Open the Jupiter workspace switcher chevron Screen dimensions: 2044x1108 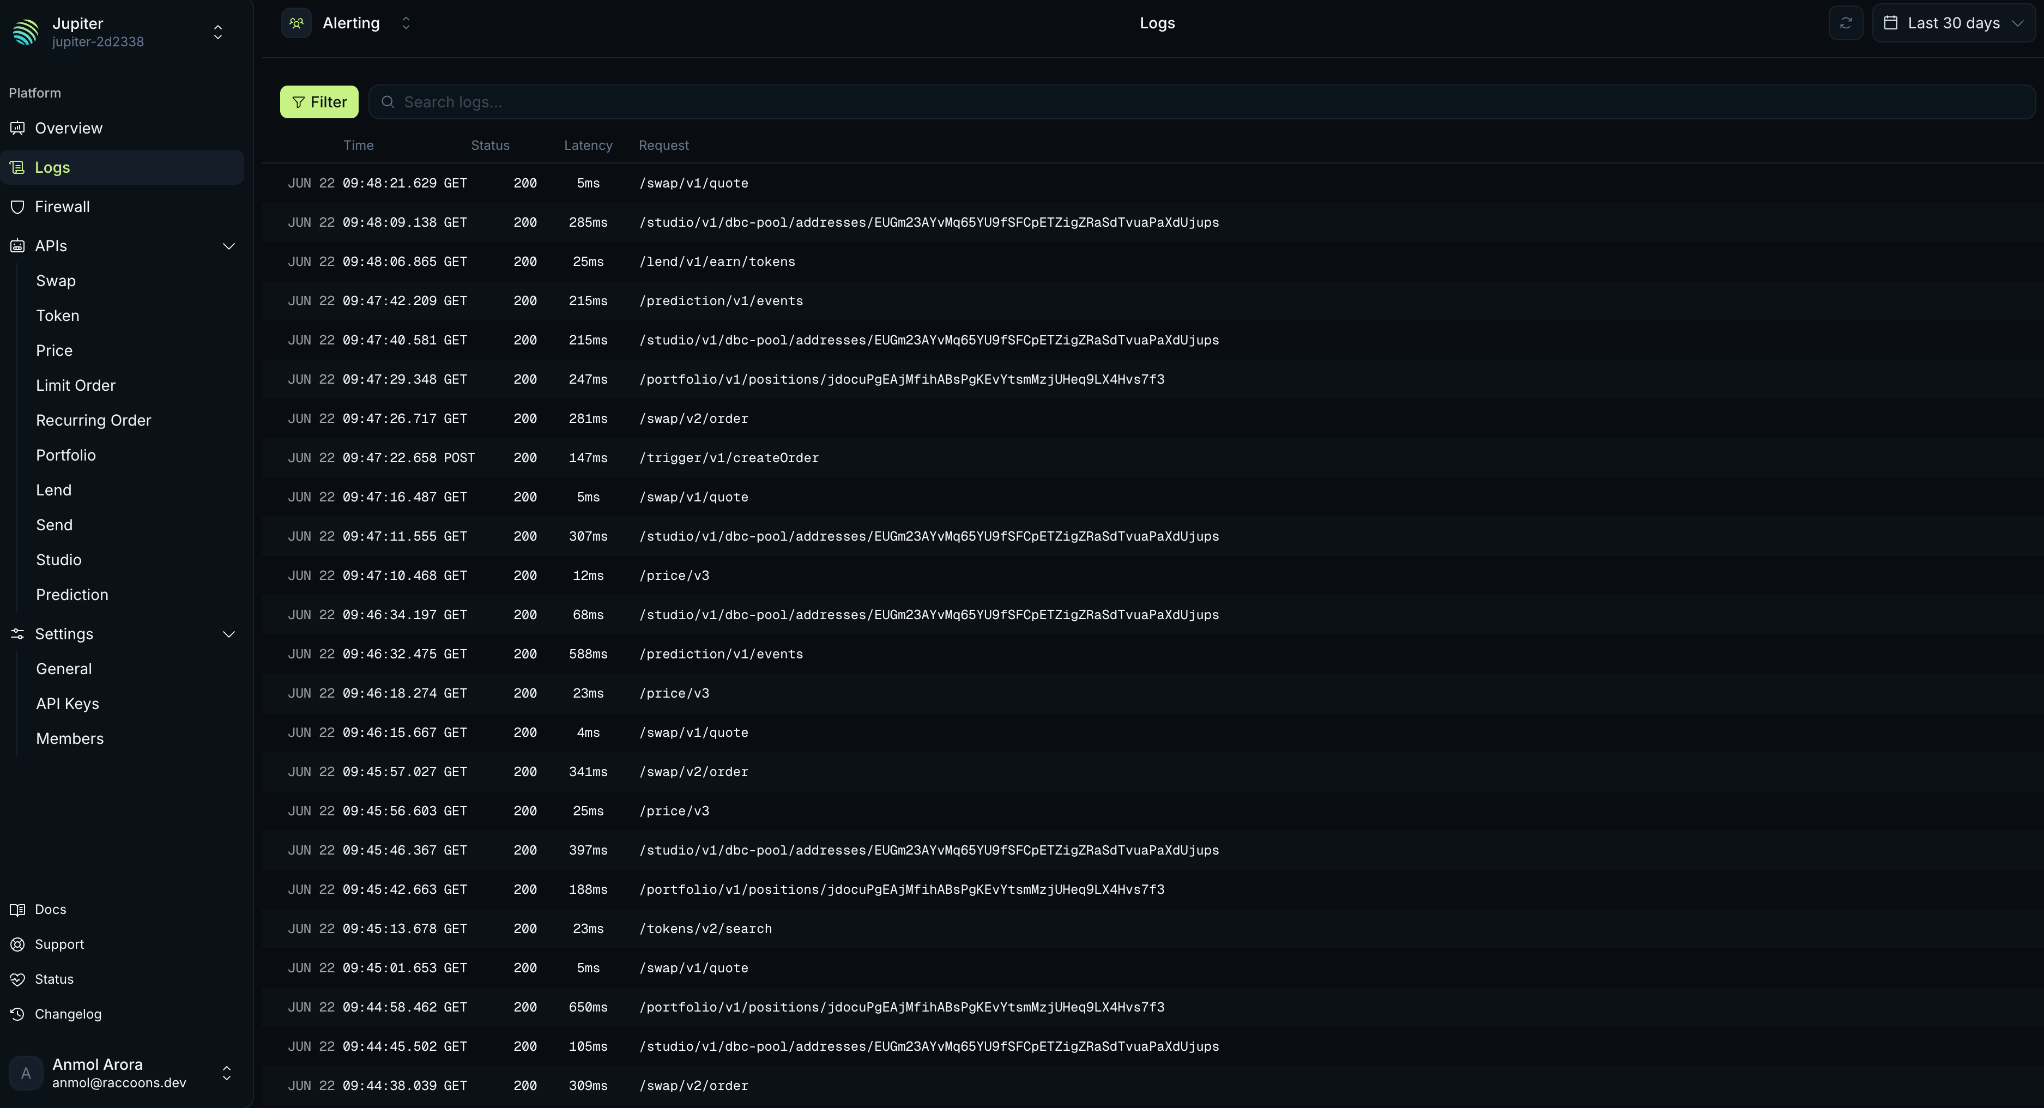[x=218, y=32]
